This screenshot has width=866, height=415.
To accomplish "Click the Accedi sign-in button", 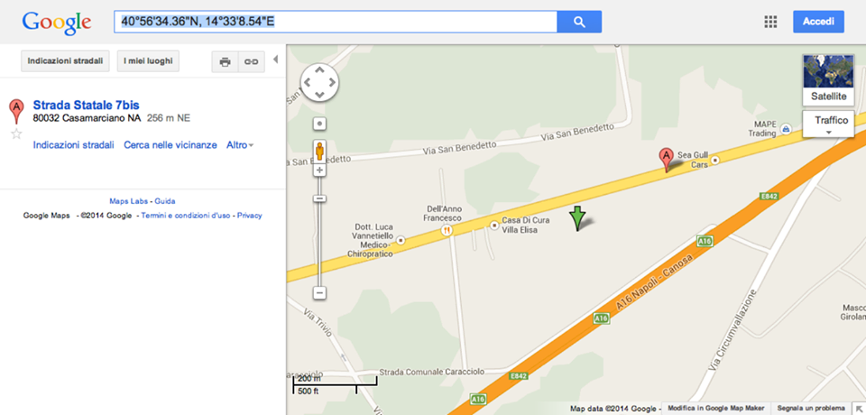I will [x=818, y=22].
